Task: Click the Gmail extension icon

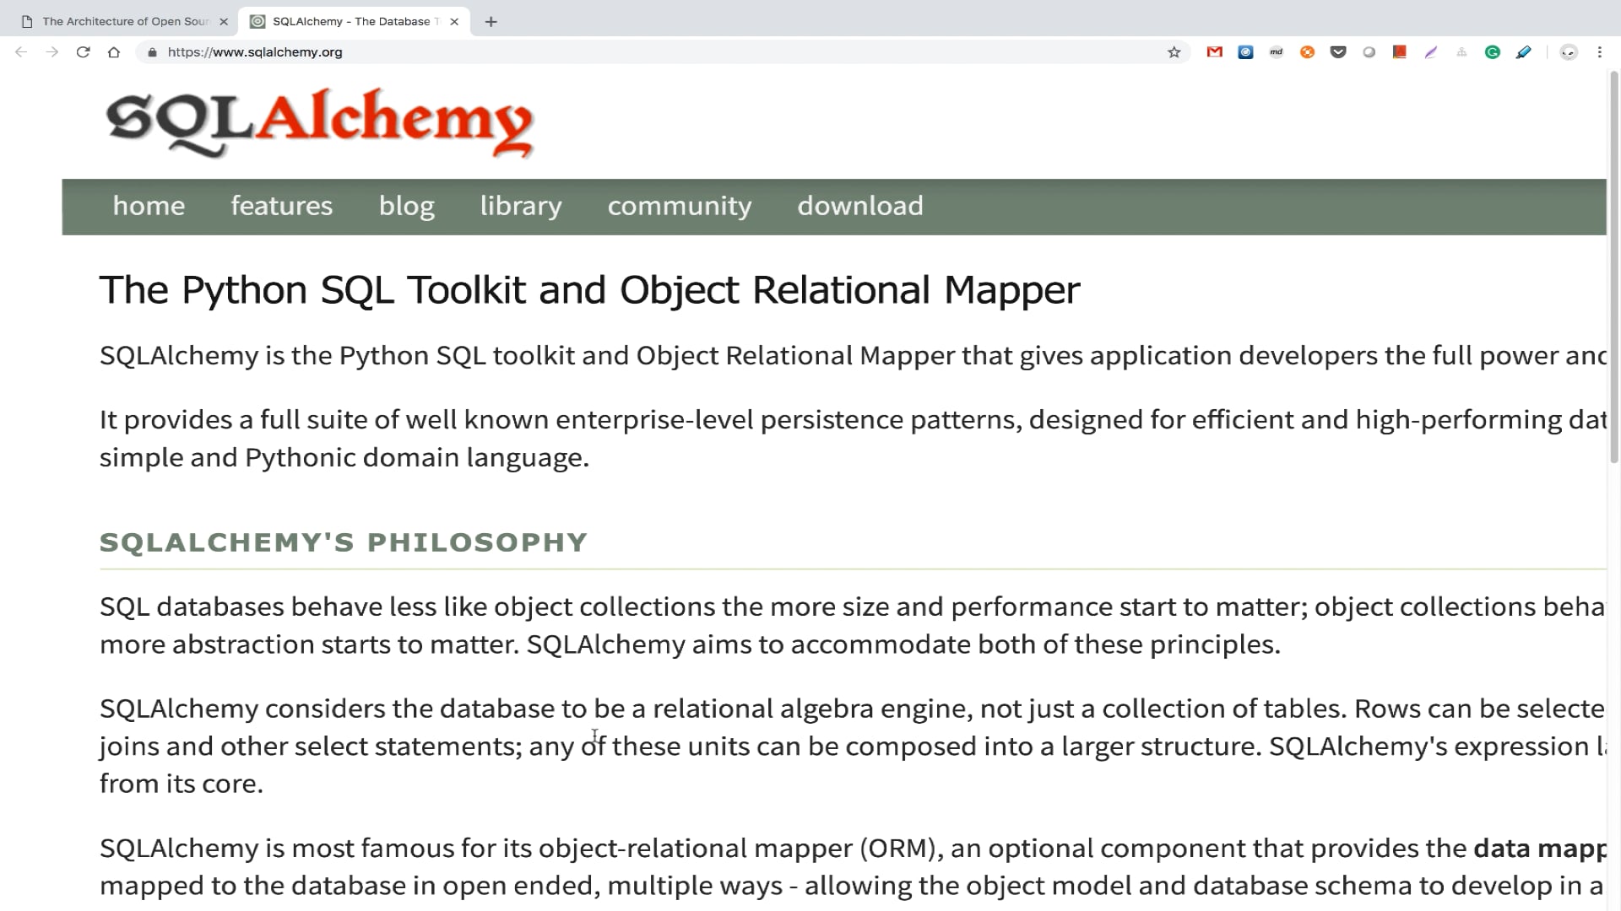Action: pos(1214,52)
